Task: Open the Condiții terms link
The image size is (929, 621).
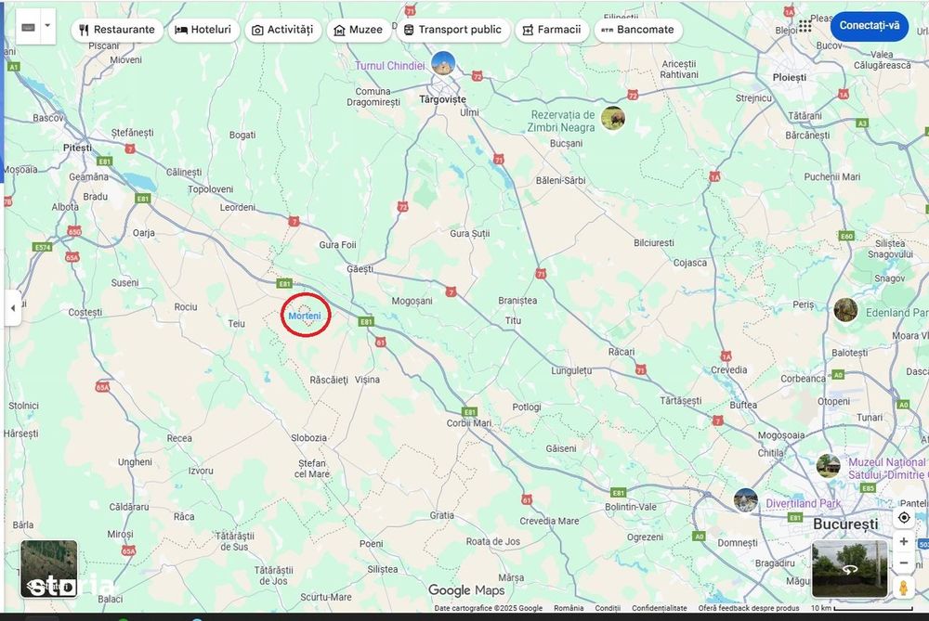Action: (608, 608)
